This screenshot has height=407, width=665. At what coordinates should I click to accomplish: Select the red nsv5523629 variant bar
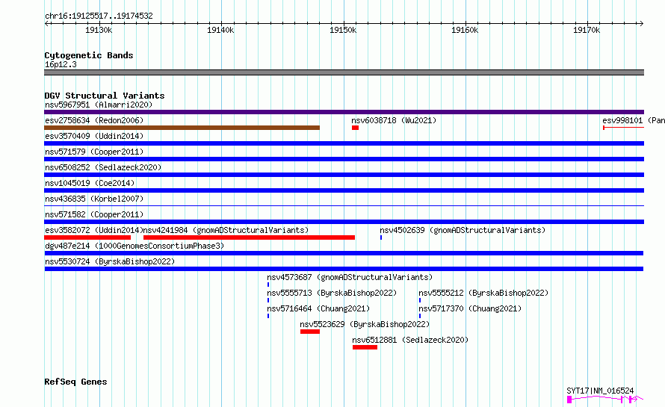[310, 332]
